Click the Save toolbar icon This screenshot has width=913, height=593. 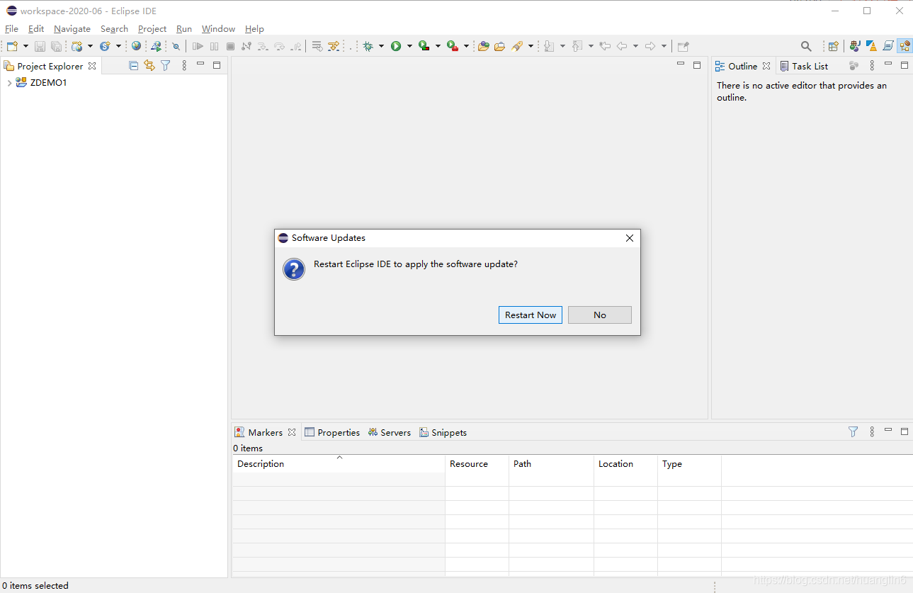pos(40,46)
